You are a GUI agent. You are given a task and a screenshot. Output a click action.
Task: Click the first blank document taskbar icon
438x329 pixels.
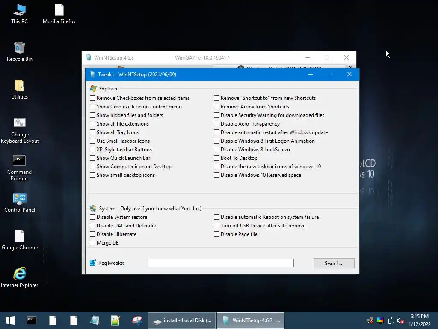pos(53,320)
